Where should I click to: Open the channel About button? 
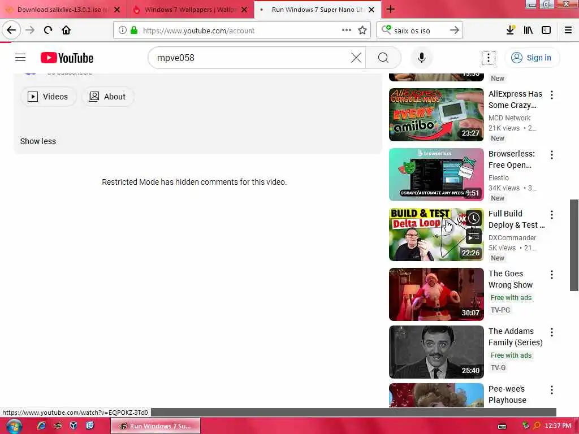click(x=107, y=97)
